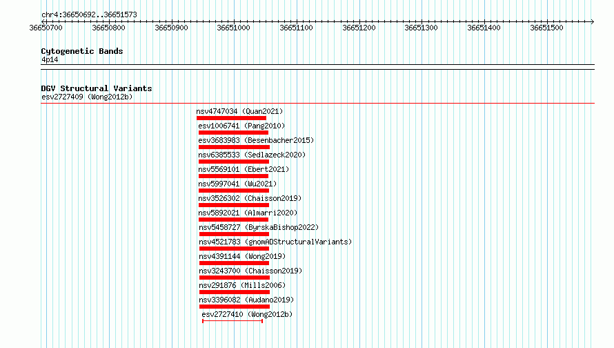Screen dimensions: 614x348
Task: Click the thin bracketed line under esv2727410
Action: tap(232, 321)
